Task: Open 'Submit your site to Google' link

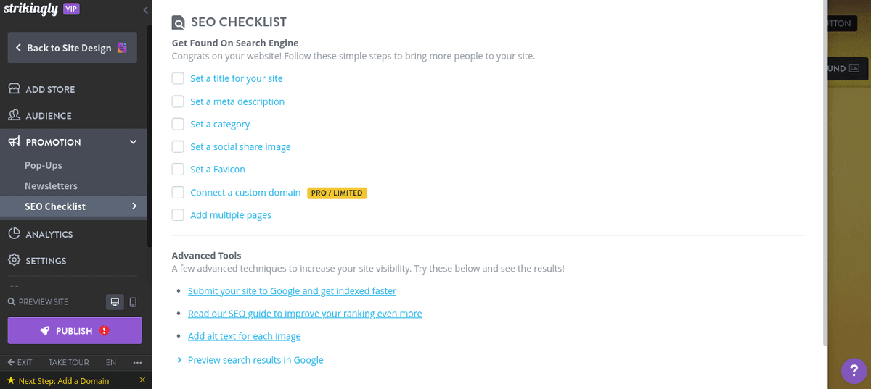Action: tap(292, 291)
